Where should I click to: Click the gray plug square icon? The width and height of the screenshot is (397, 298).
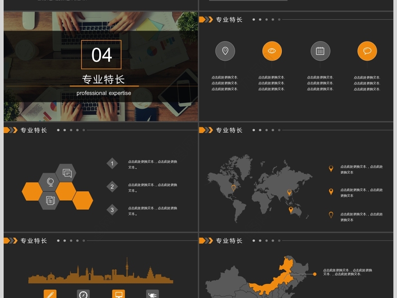click(x=152, y=294)
